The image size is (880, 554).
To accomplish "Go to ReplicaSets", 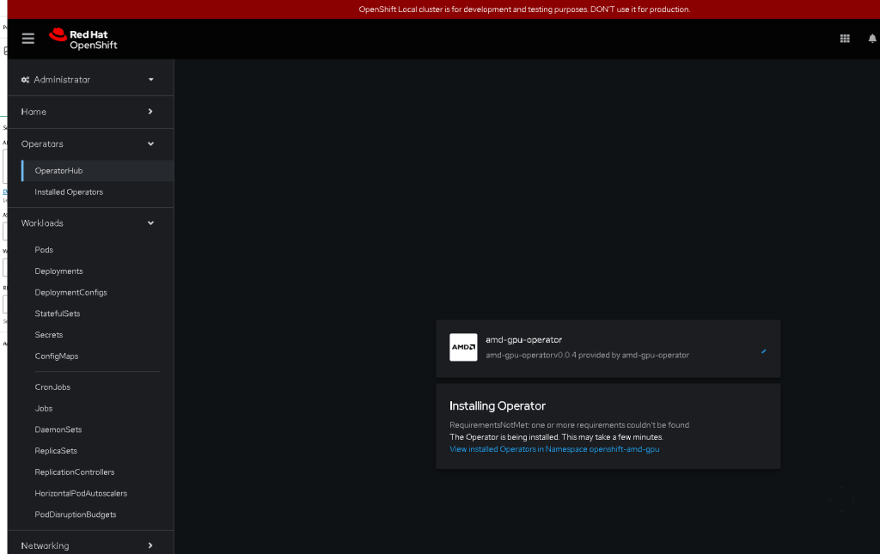I will [x=56, y=451].
